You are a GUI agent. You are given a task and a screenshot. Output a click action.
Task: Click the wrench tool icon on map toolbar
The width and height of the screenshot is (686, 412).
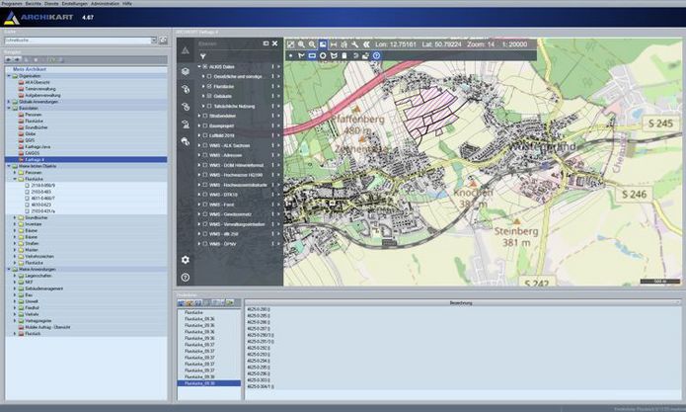tap(354, 44)
